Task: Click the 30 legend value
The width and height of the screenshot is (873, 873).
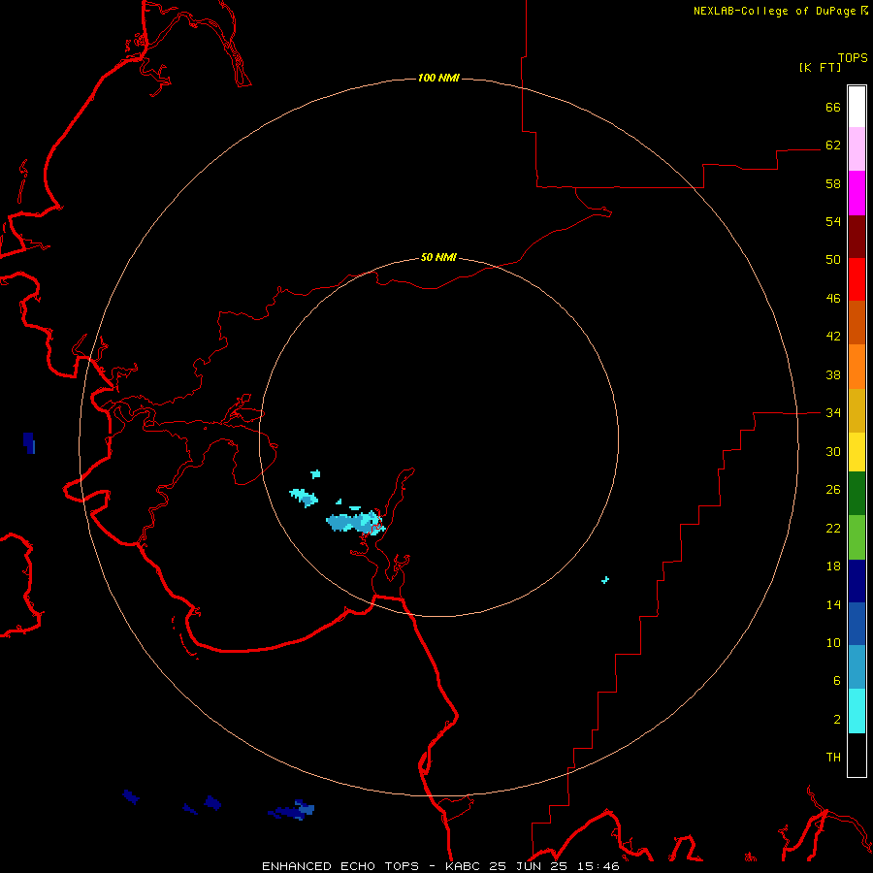Action: coord(833,451)
